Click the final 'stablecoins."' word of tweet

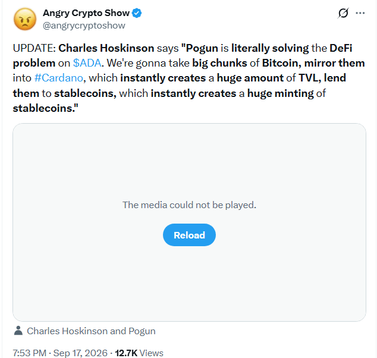[x=45, y=108]
